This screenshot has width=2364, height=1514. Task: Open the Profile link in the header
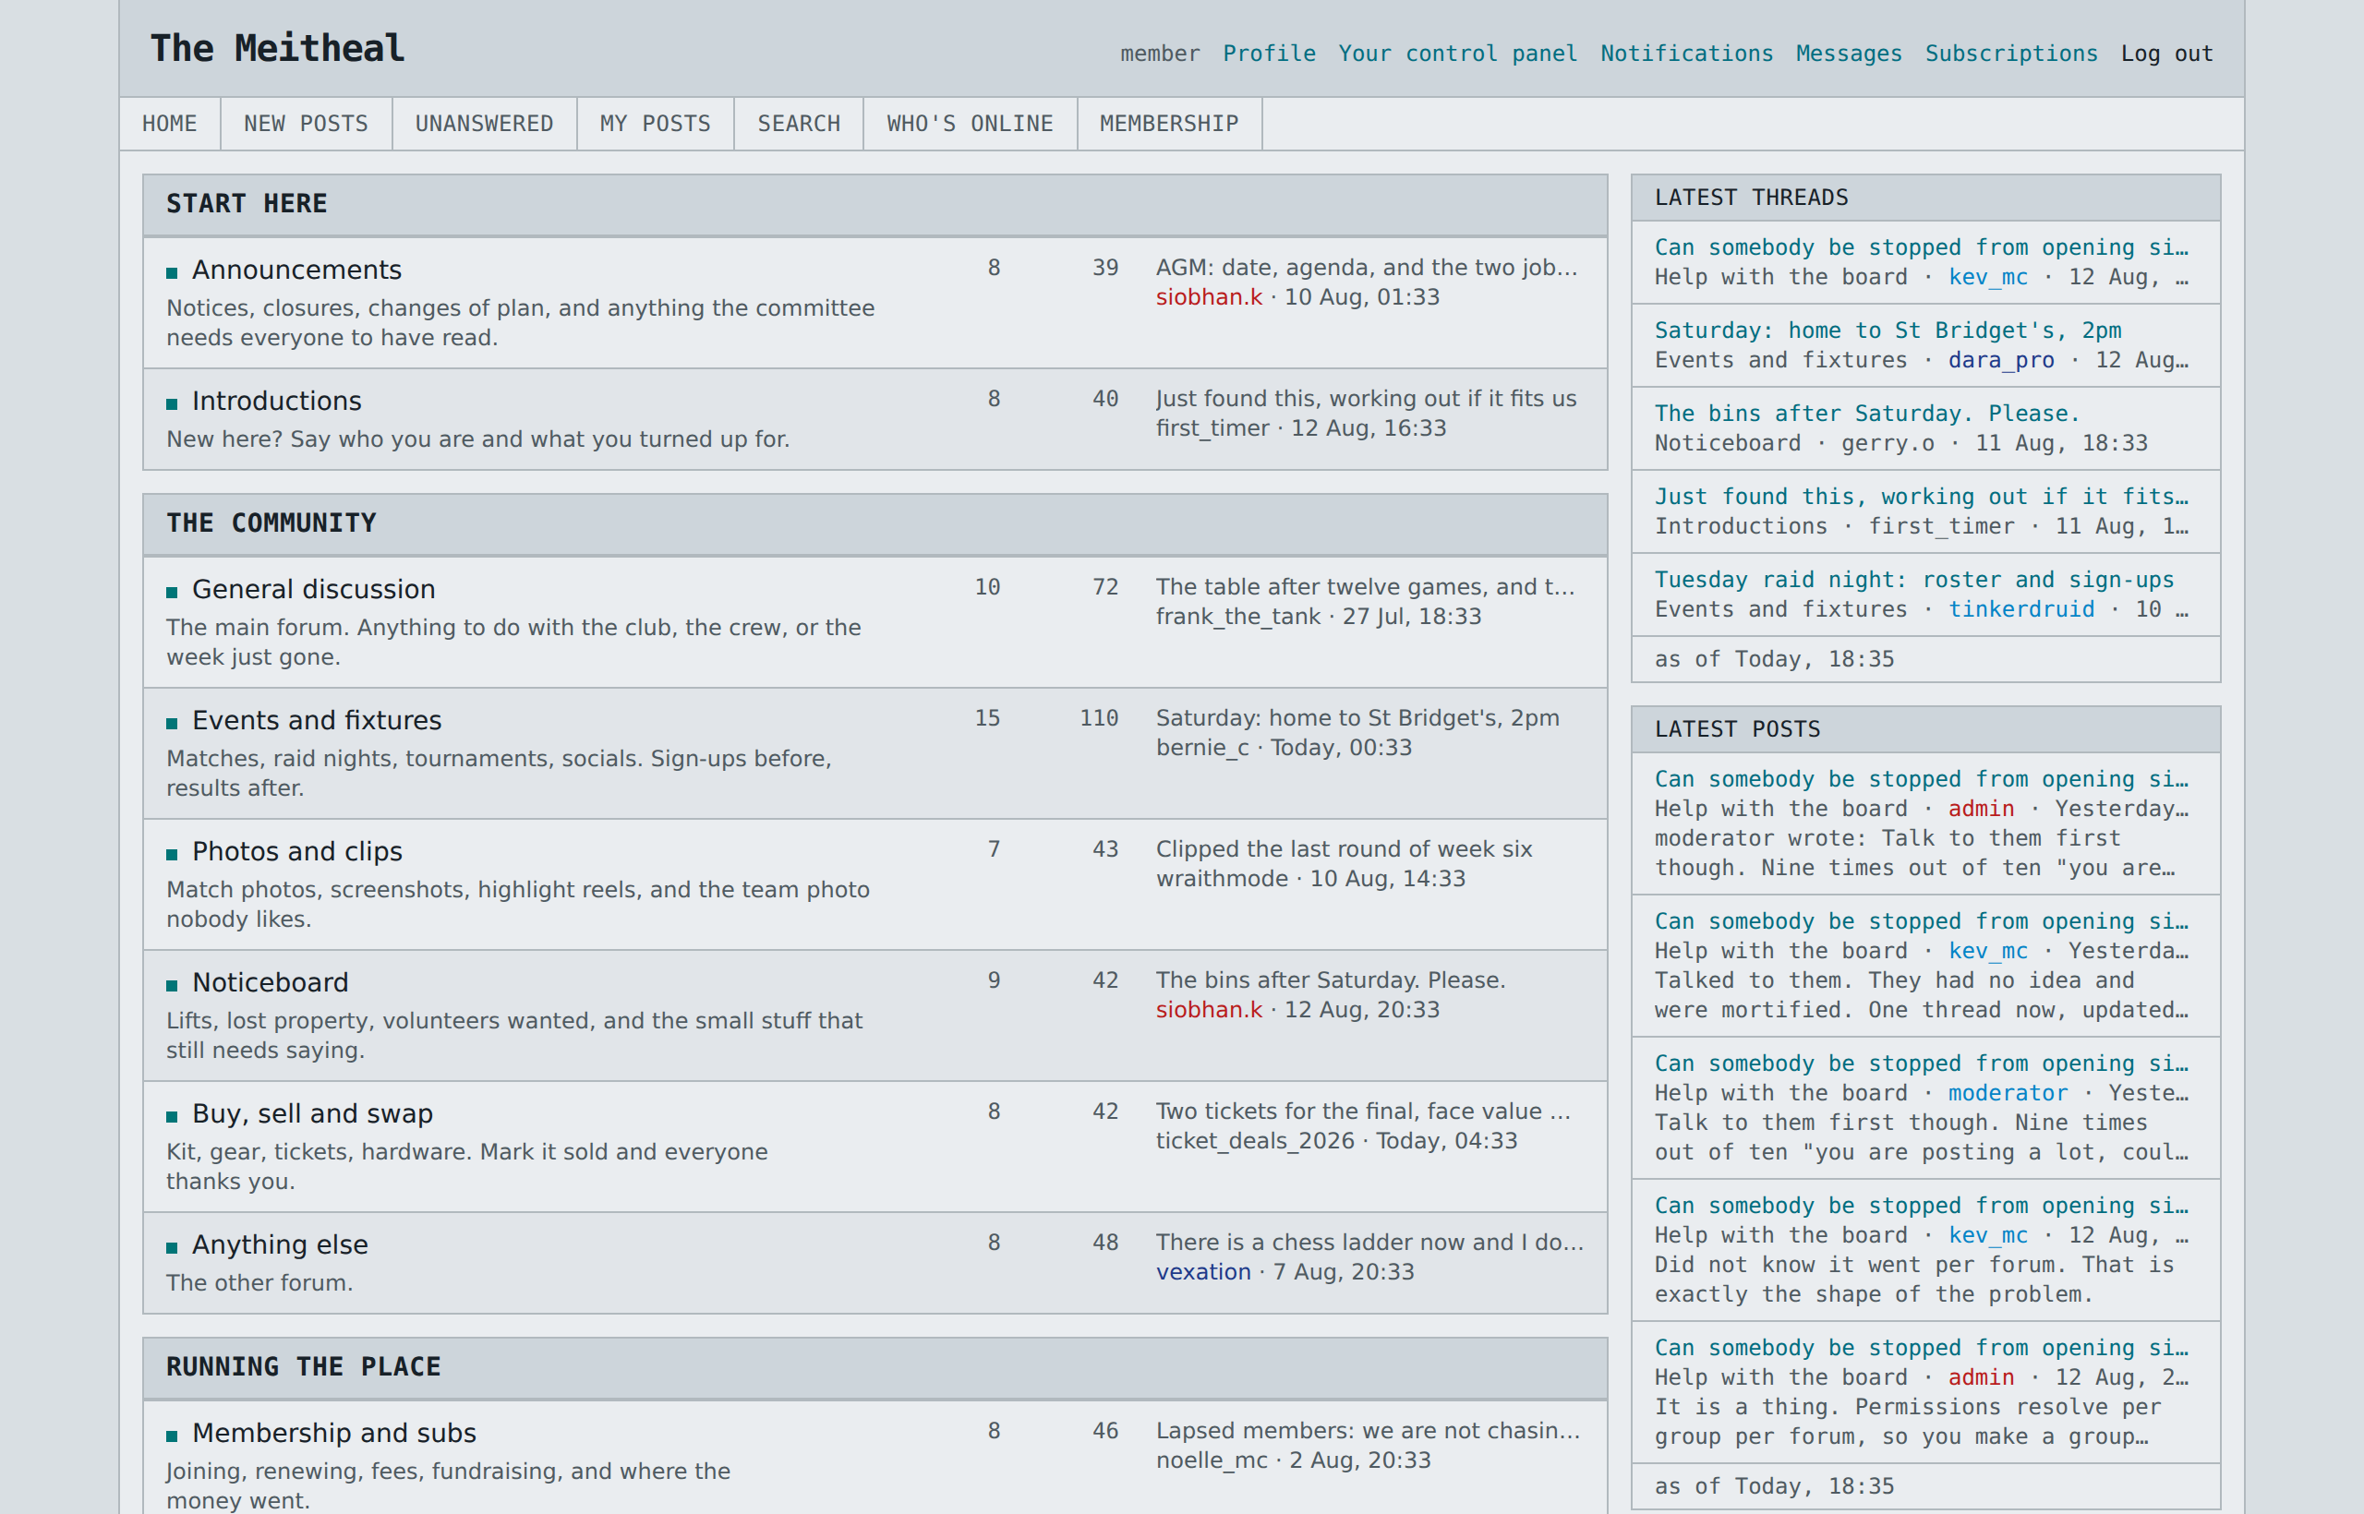[1270, 54]
